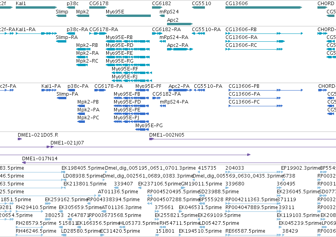This screenshot has width=336, height=237.
Task: Select the Myo95E-RJ transcript
Action: pos(132,81)
